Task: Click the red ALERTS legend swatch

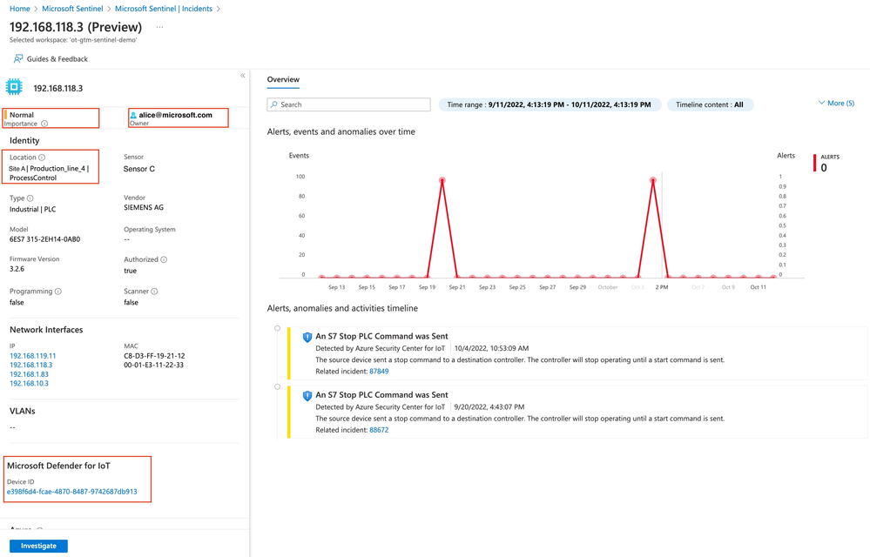Action: click(814, 163)
